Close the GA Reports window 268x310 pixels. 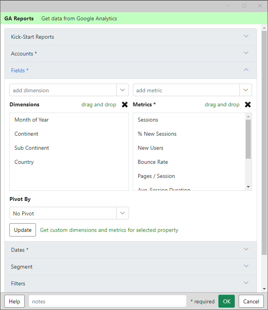pos(260,6)
